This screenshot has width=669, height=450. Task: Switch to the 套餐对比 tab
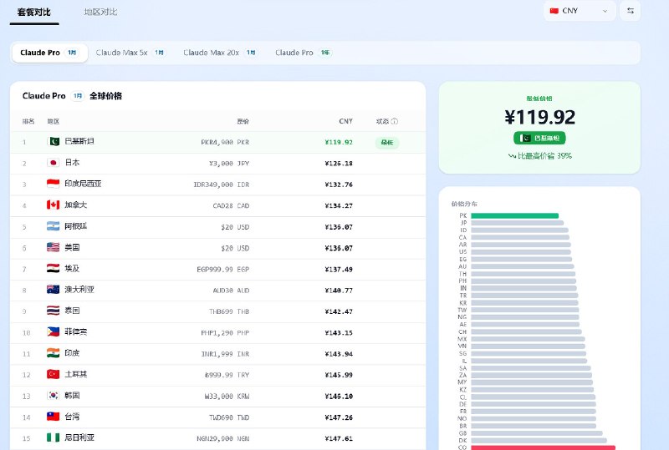pos(34,12)
